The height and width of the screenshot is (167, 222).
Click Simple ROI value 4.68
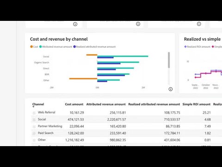(x=208, y=119)
